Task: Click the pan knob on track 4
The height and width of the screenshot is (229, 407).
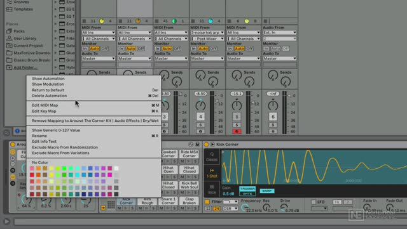Action: pos(200,105)
